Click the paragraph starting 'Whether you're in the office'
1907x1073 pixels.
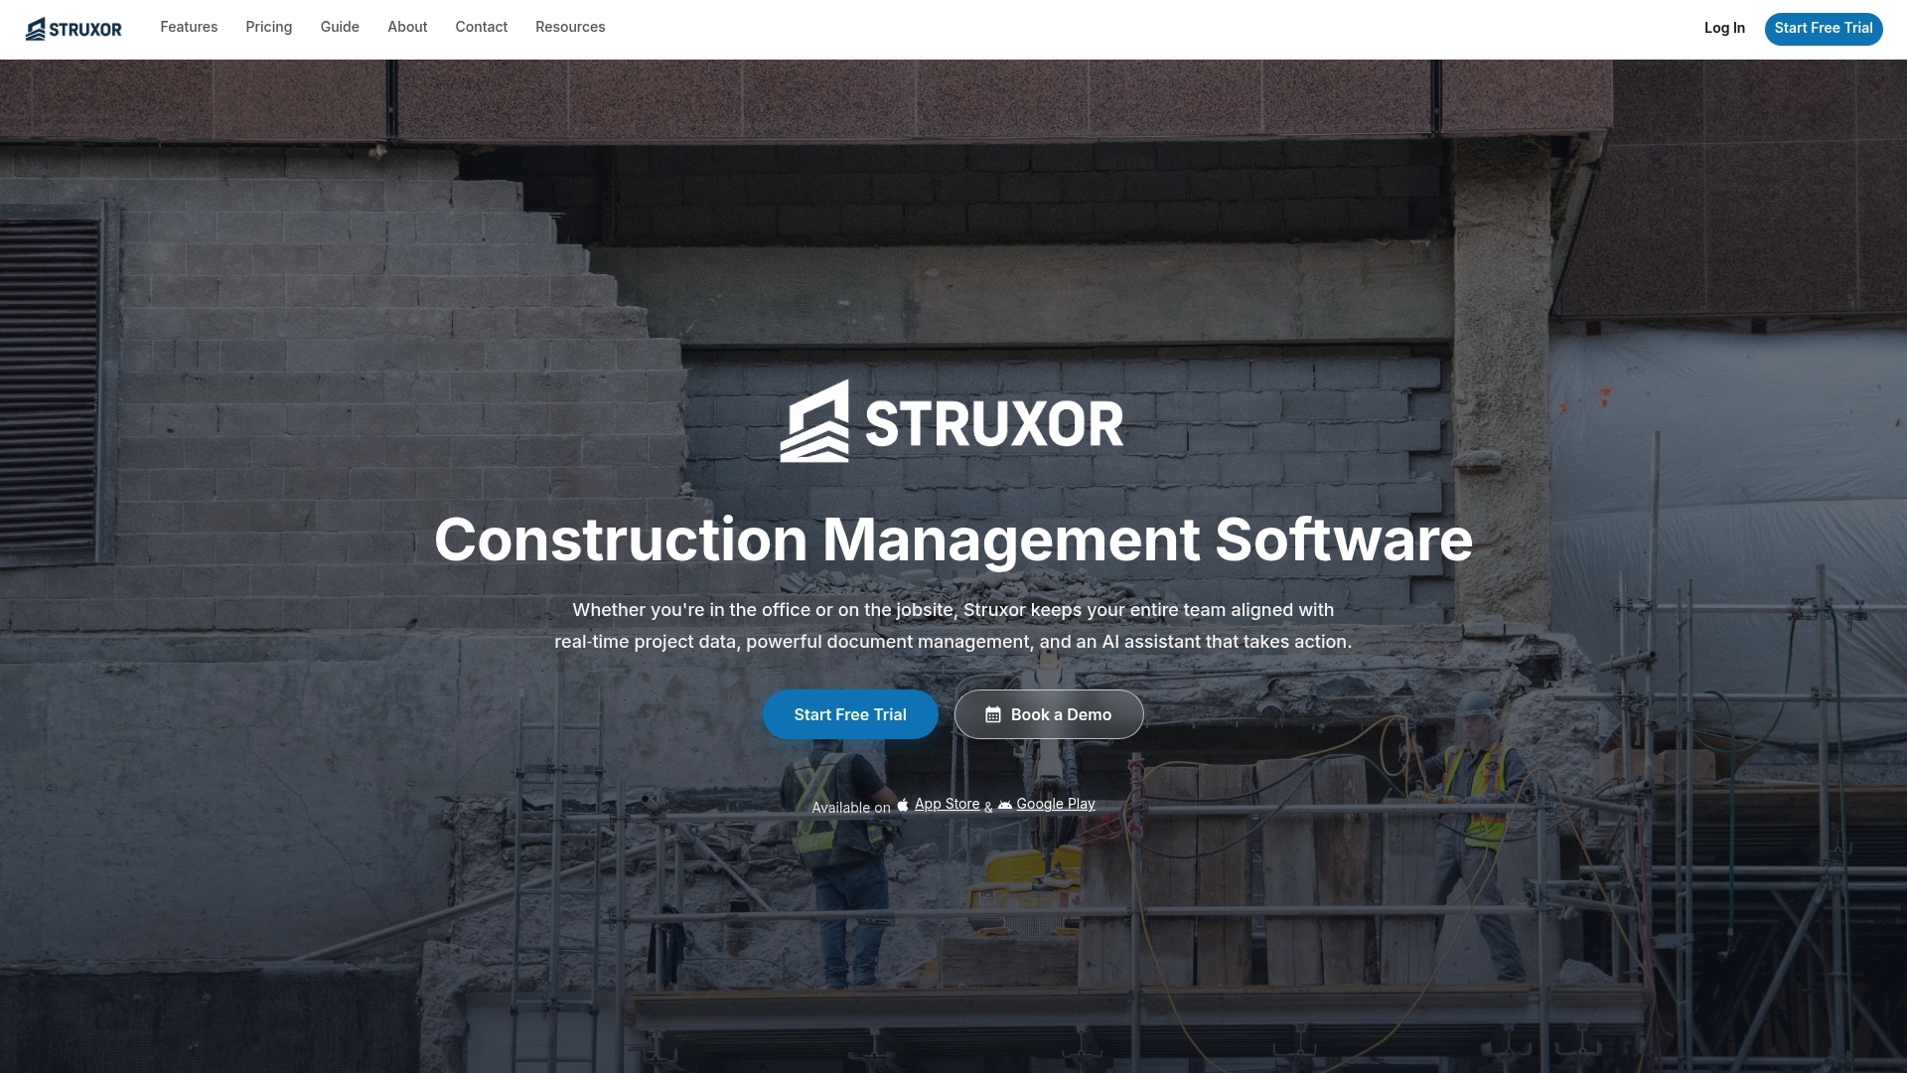coord(953,626)
